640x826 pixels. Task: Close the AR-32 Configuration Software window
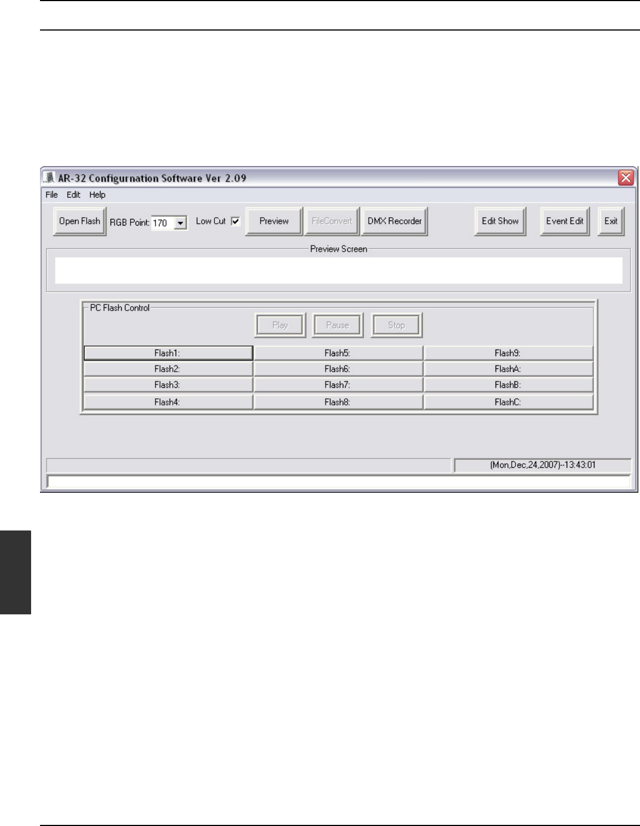click(626, 178)
